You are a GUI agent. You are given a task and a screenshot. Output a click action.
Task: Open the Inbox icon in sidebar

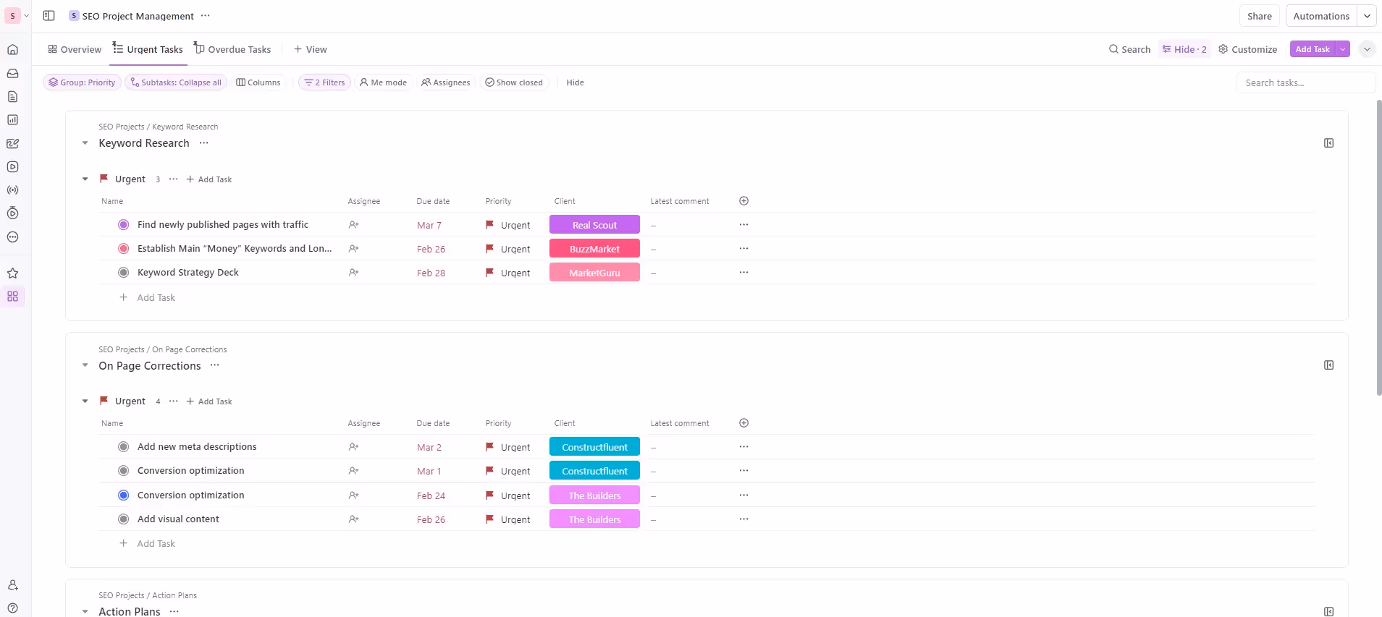(12, 73)
